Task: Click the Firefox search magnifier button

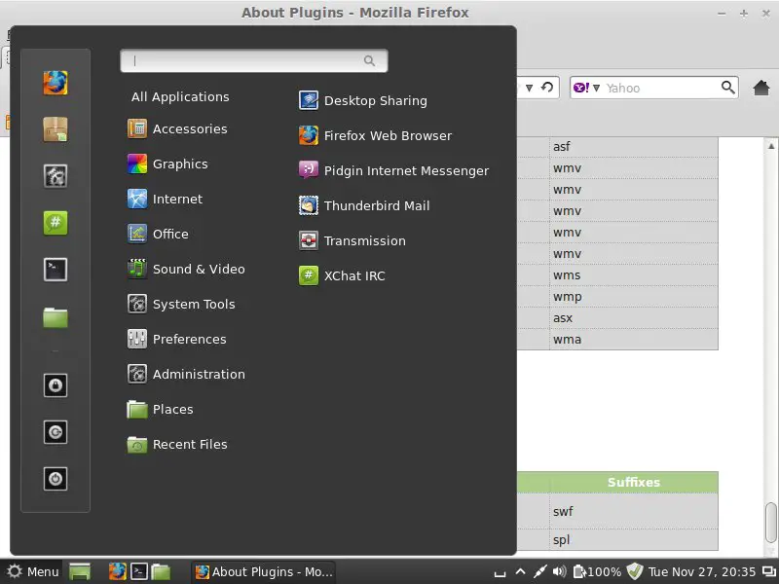Action: [727, 88]
